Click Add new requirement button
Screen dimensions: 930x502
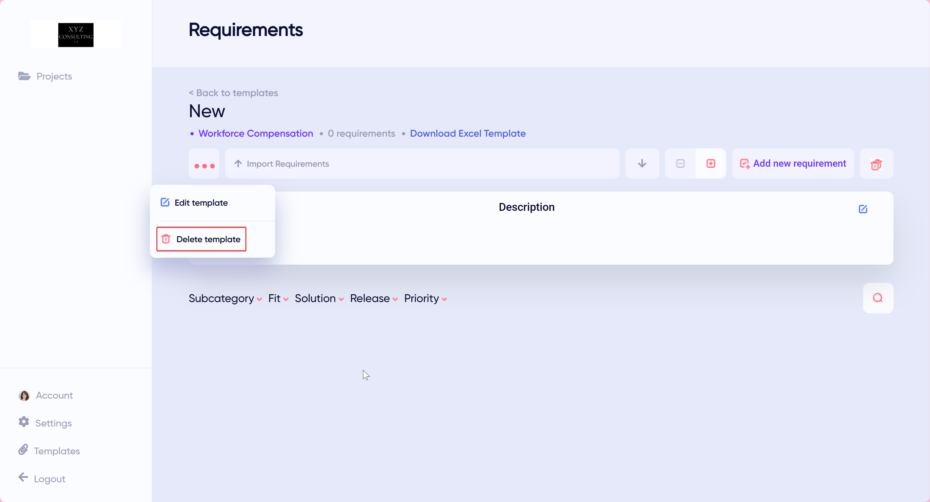(793, 164)
